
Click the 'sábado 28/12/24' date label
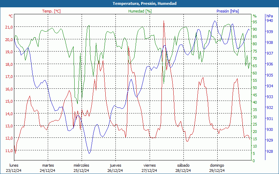tap(183, 168)
